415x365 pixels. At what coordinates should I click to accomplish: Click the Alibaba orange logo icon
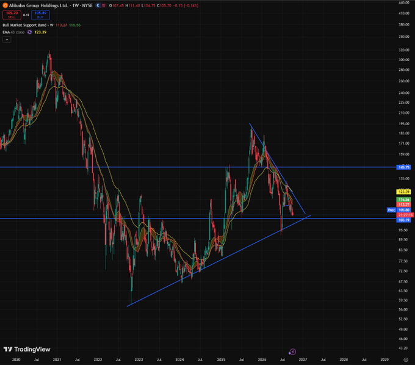pyautogui.click(x=5, y=5)
